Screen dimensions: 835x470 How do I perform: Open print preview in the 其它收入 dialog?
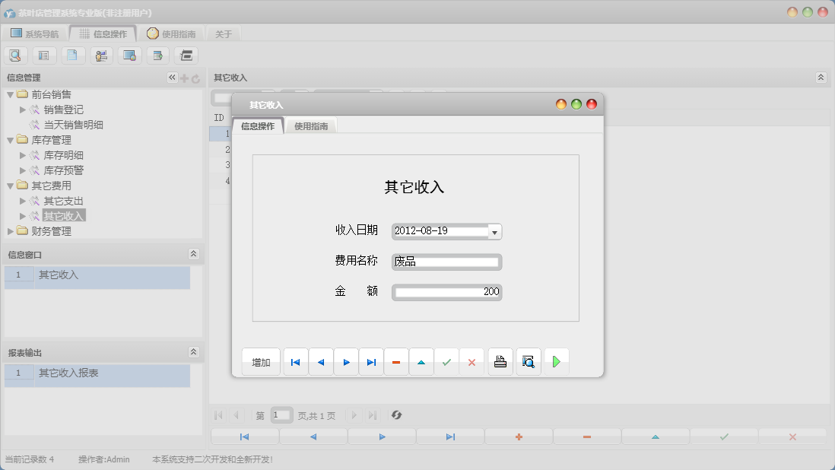tap(529, 362)
